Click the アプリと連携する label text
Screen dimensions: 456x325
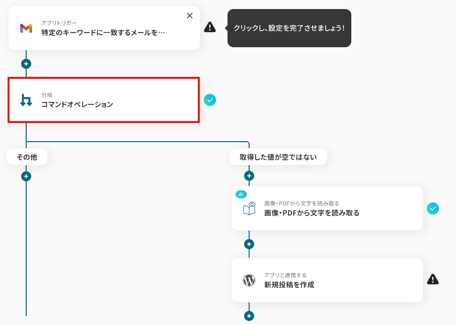point(285,275)
